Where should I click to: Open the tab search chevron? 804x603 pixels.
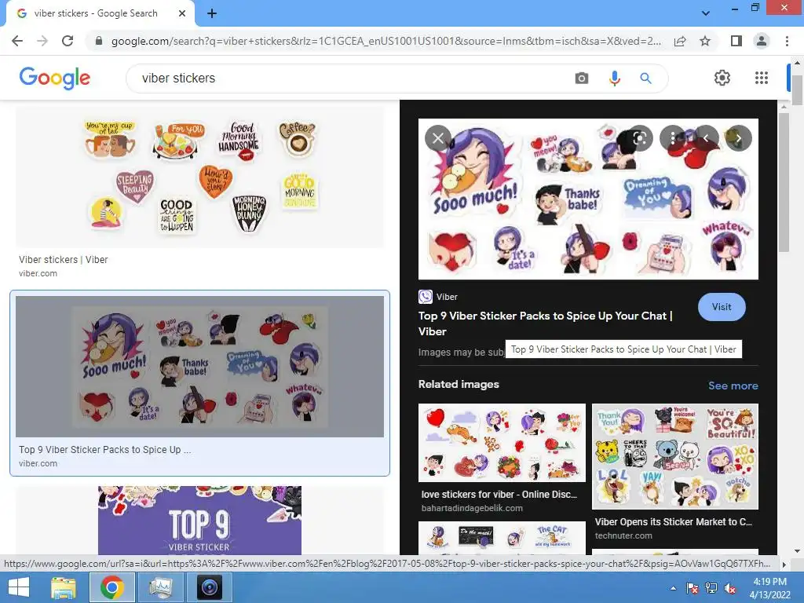(706, 13)
